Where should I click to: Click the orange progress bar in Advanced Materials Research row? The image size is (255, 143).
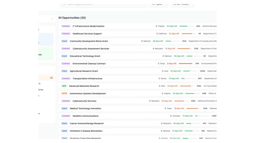click(187, 86)
